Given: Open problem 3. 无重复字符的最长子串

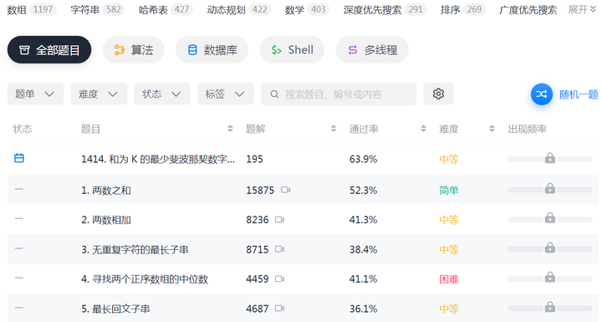Looking at the screenshot, I should click(135, 250).
